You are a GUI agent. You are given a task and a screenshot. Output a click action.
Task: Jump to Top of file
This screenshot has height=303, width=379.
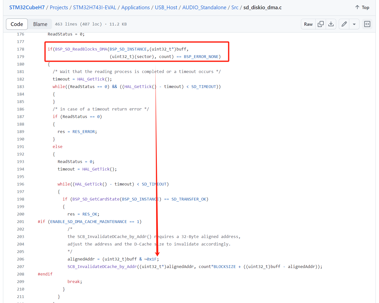tap(362, 7)
